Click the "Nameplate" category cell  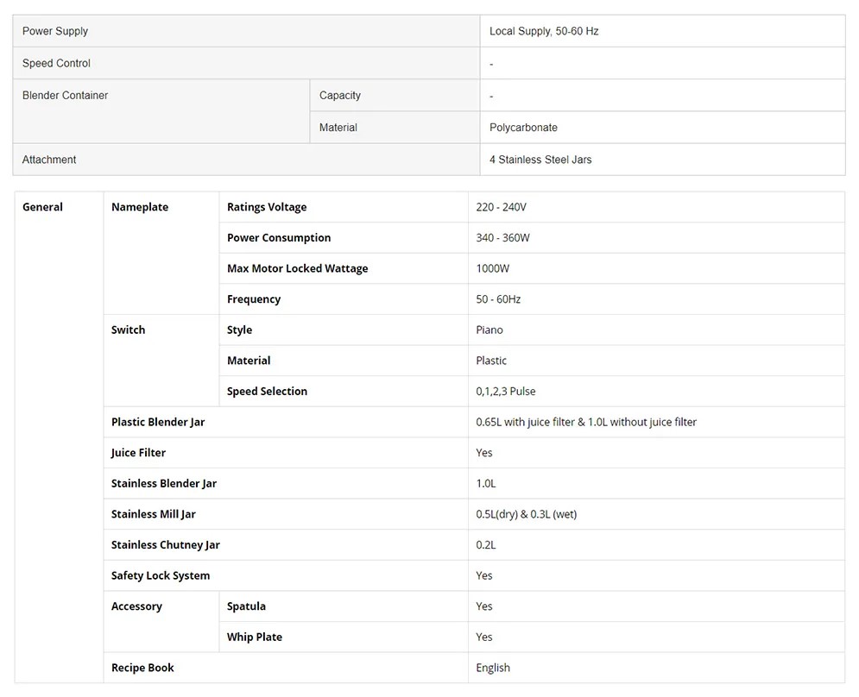(140, 207)
